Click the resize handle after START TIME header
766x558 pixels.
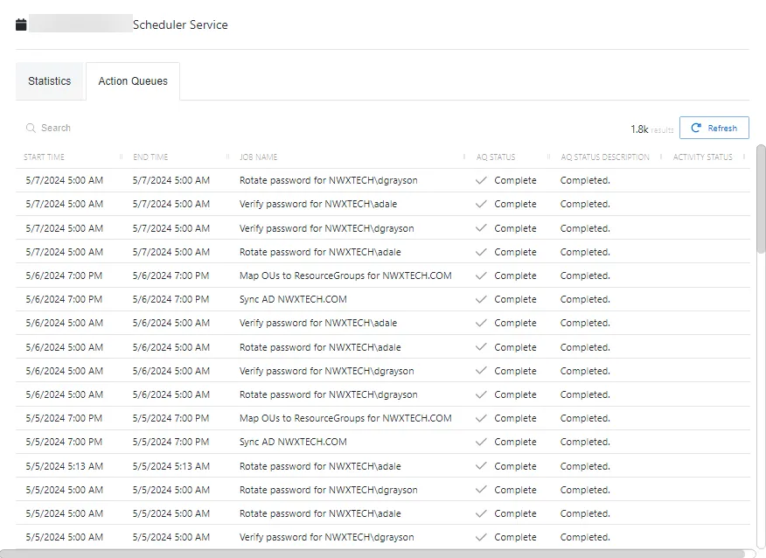coord(121,157)
